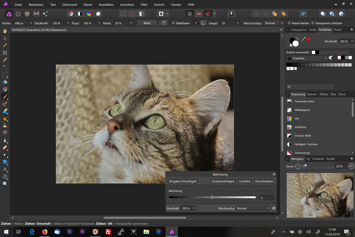
Task: Enable Transparenz schützen checkbox
Action: coord(313,23)
